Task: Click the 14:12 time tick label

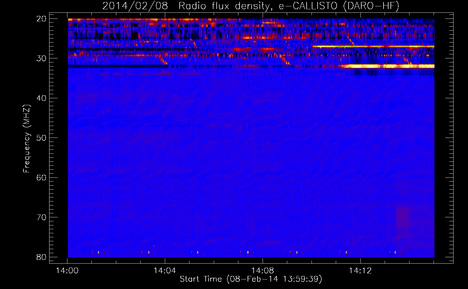Action: [x=360, y=271]
